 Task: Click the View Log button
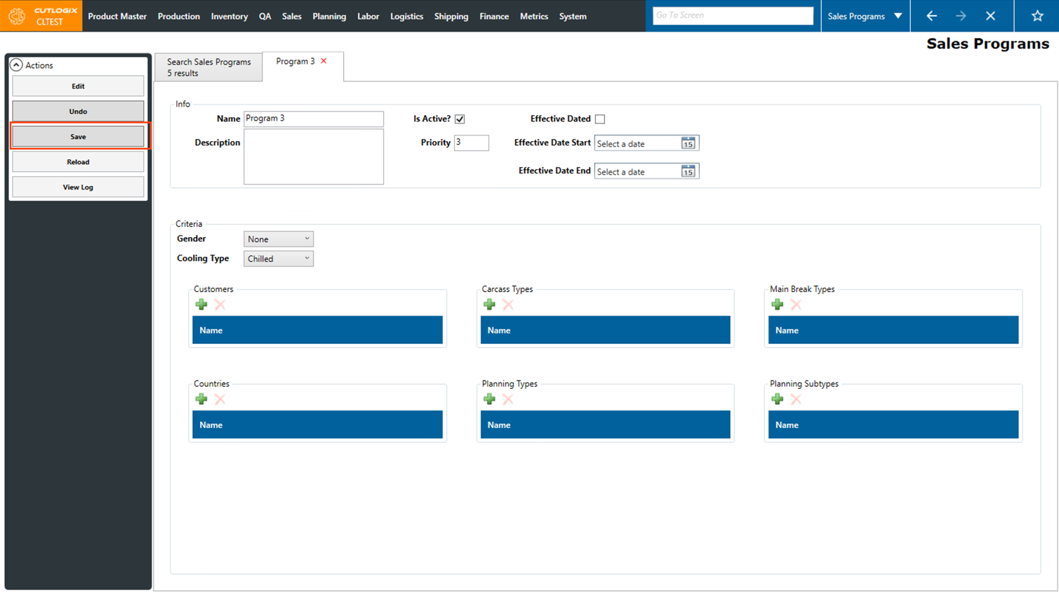pyautogui.click(x=78, y=187)
